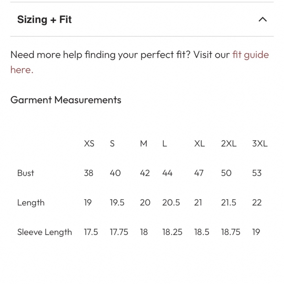Click the XS size column header
Image resolution: width=284 pixels, height=284 pixels.
pyautogui.click(x=89, y=144)
